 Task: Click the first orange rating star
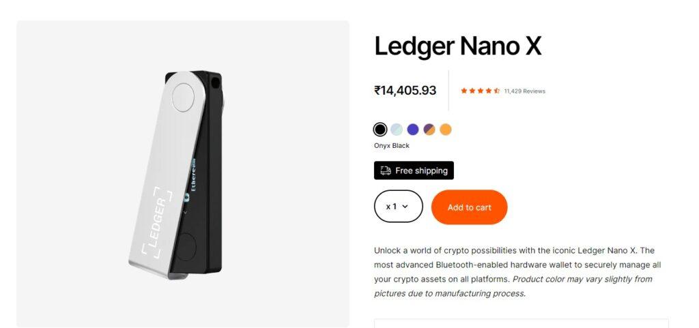point(463,91)
